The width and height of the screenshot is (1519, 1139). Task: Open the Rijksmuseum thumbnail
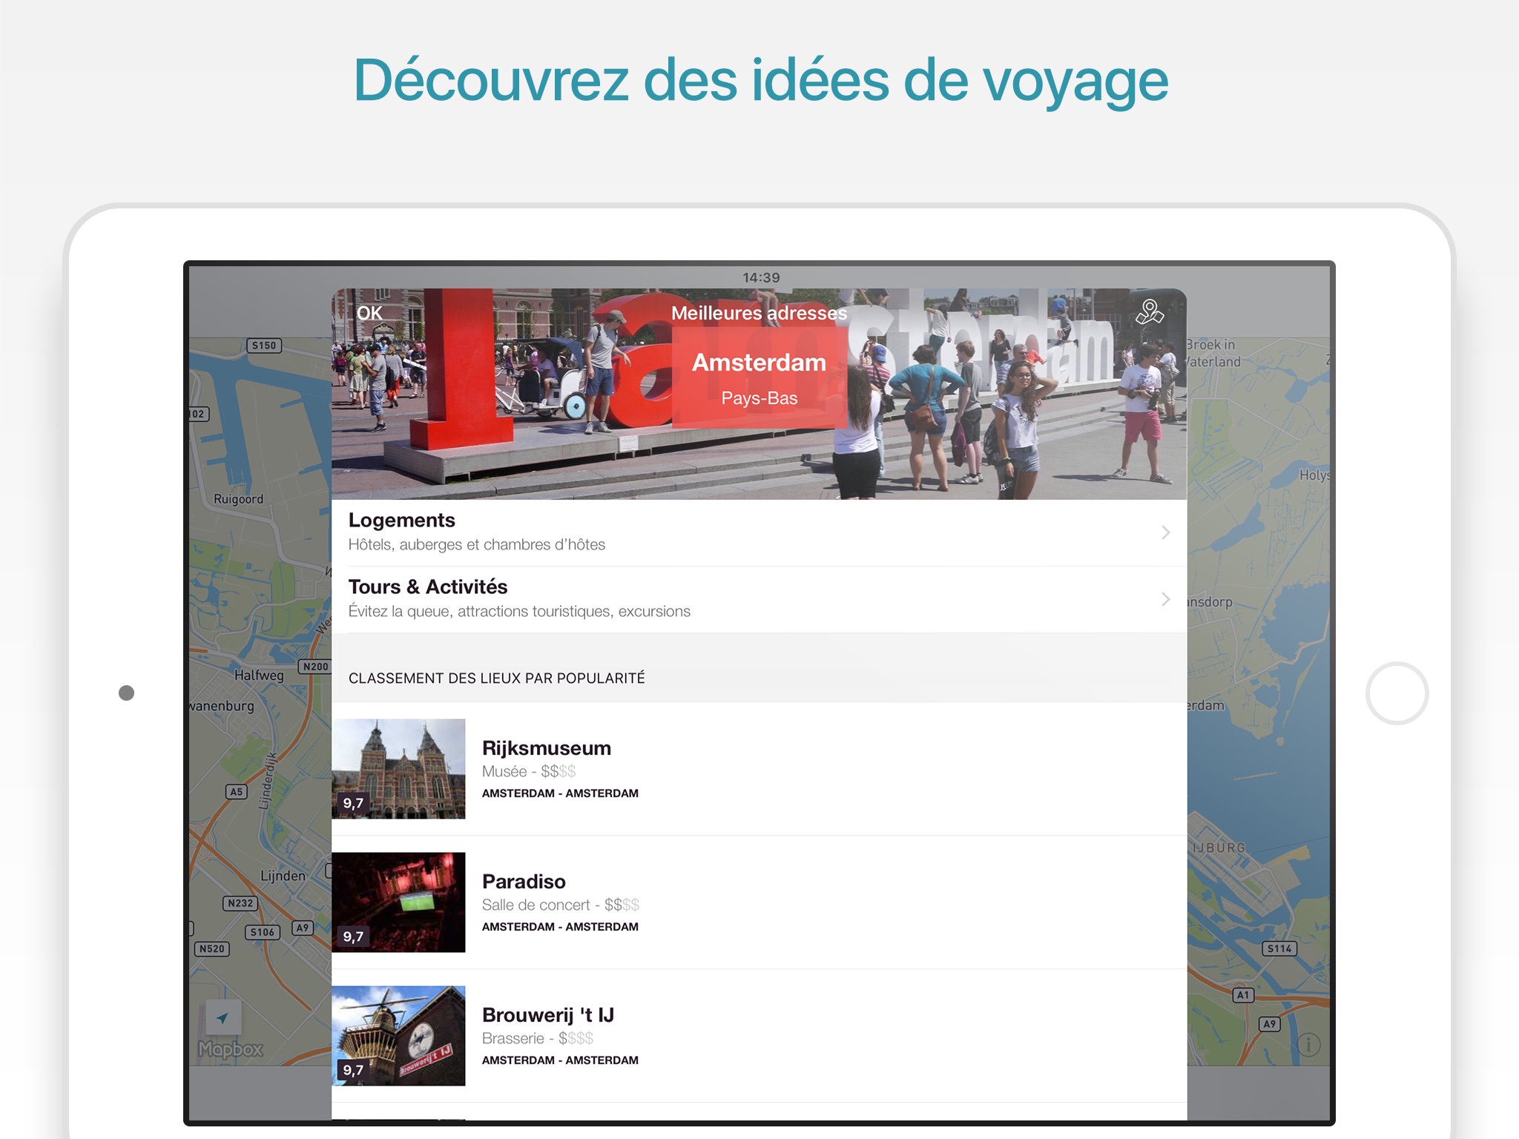click(x=398, y=768)
